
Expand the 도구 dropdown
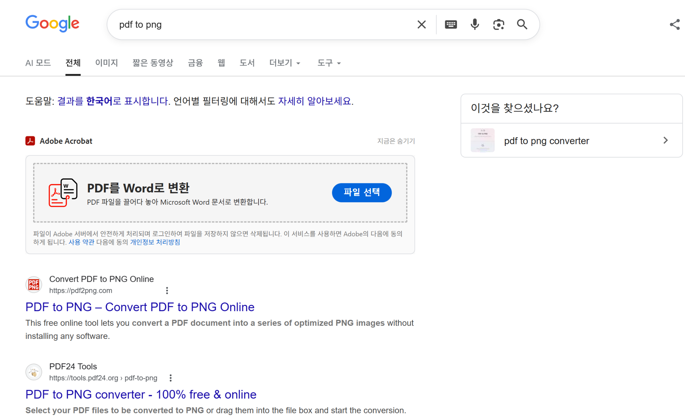pos(329,63)
